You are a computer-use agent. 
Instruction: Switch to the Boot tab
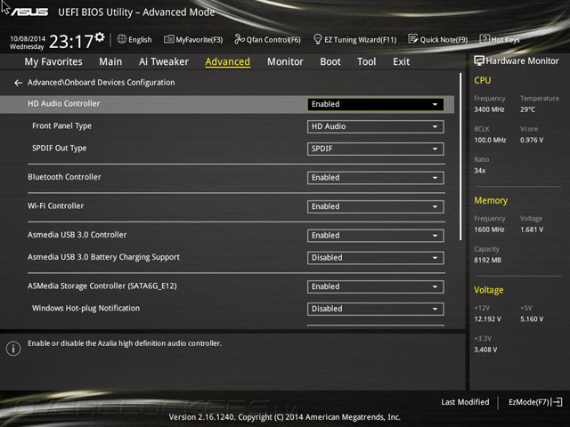point(330,61)
